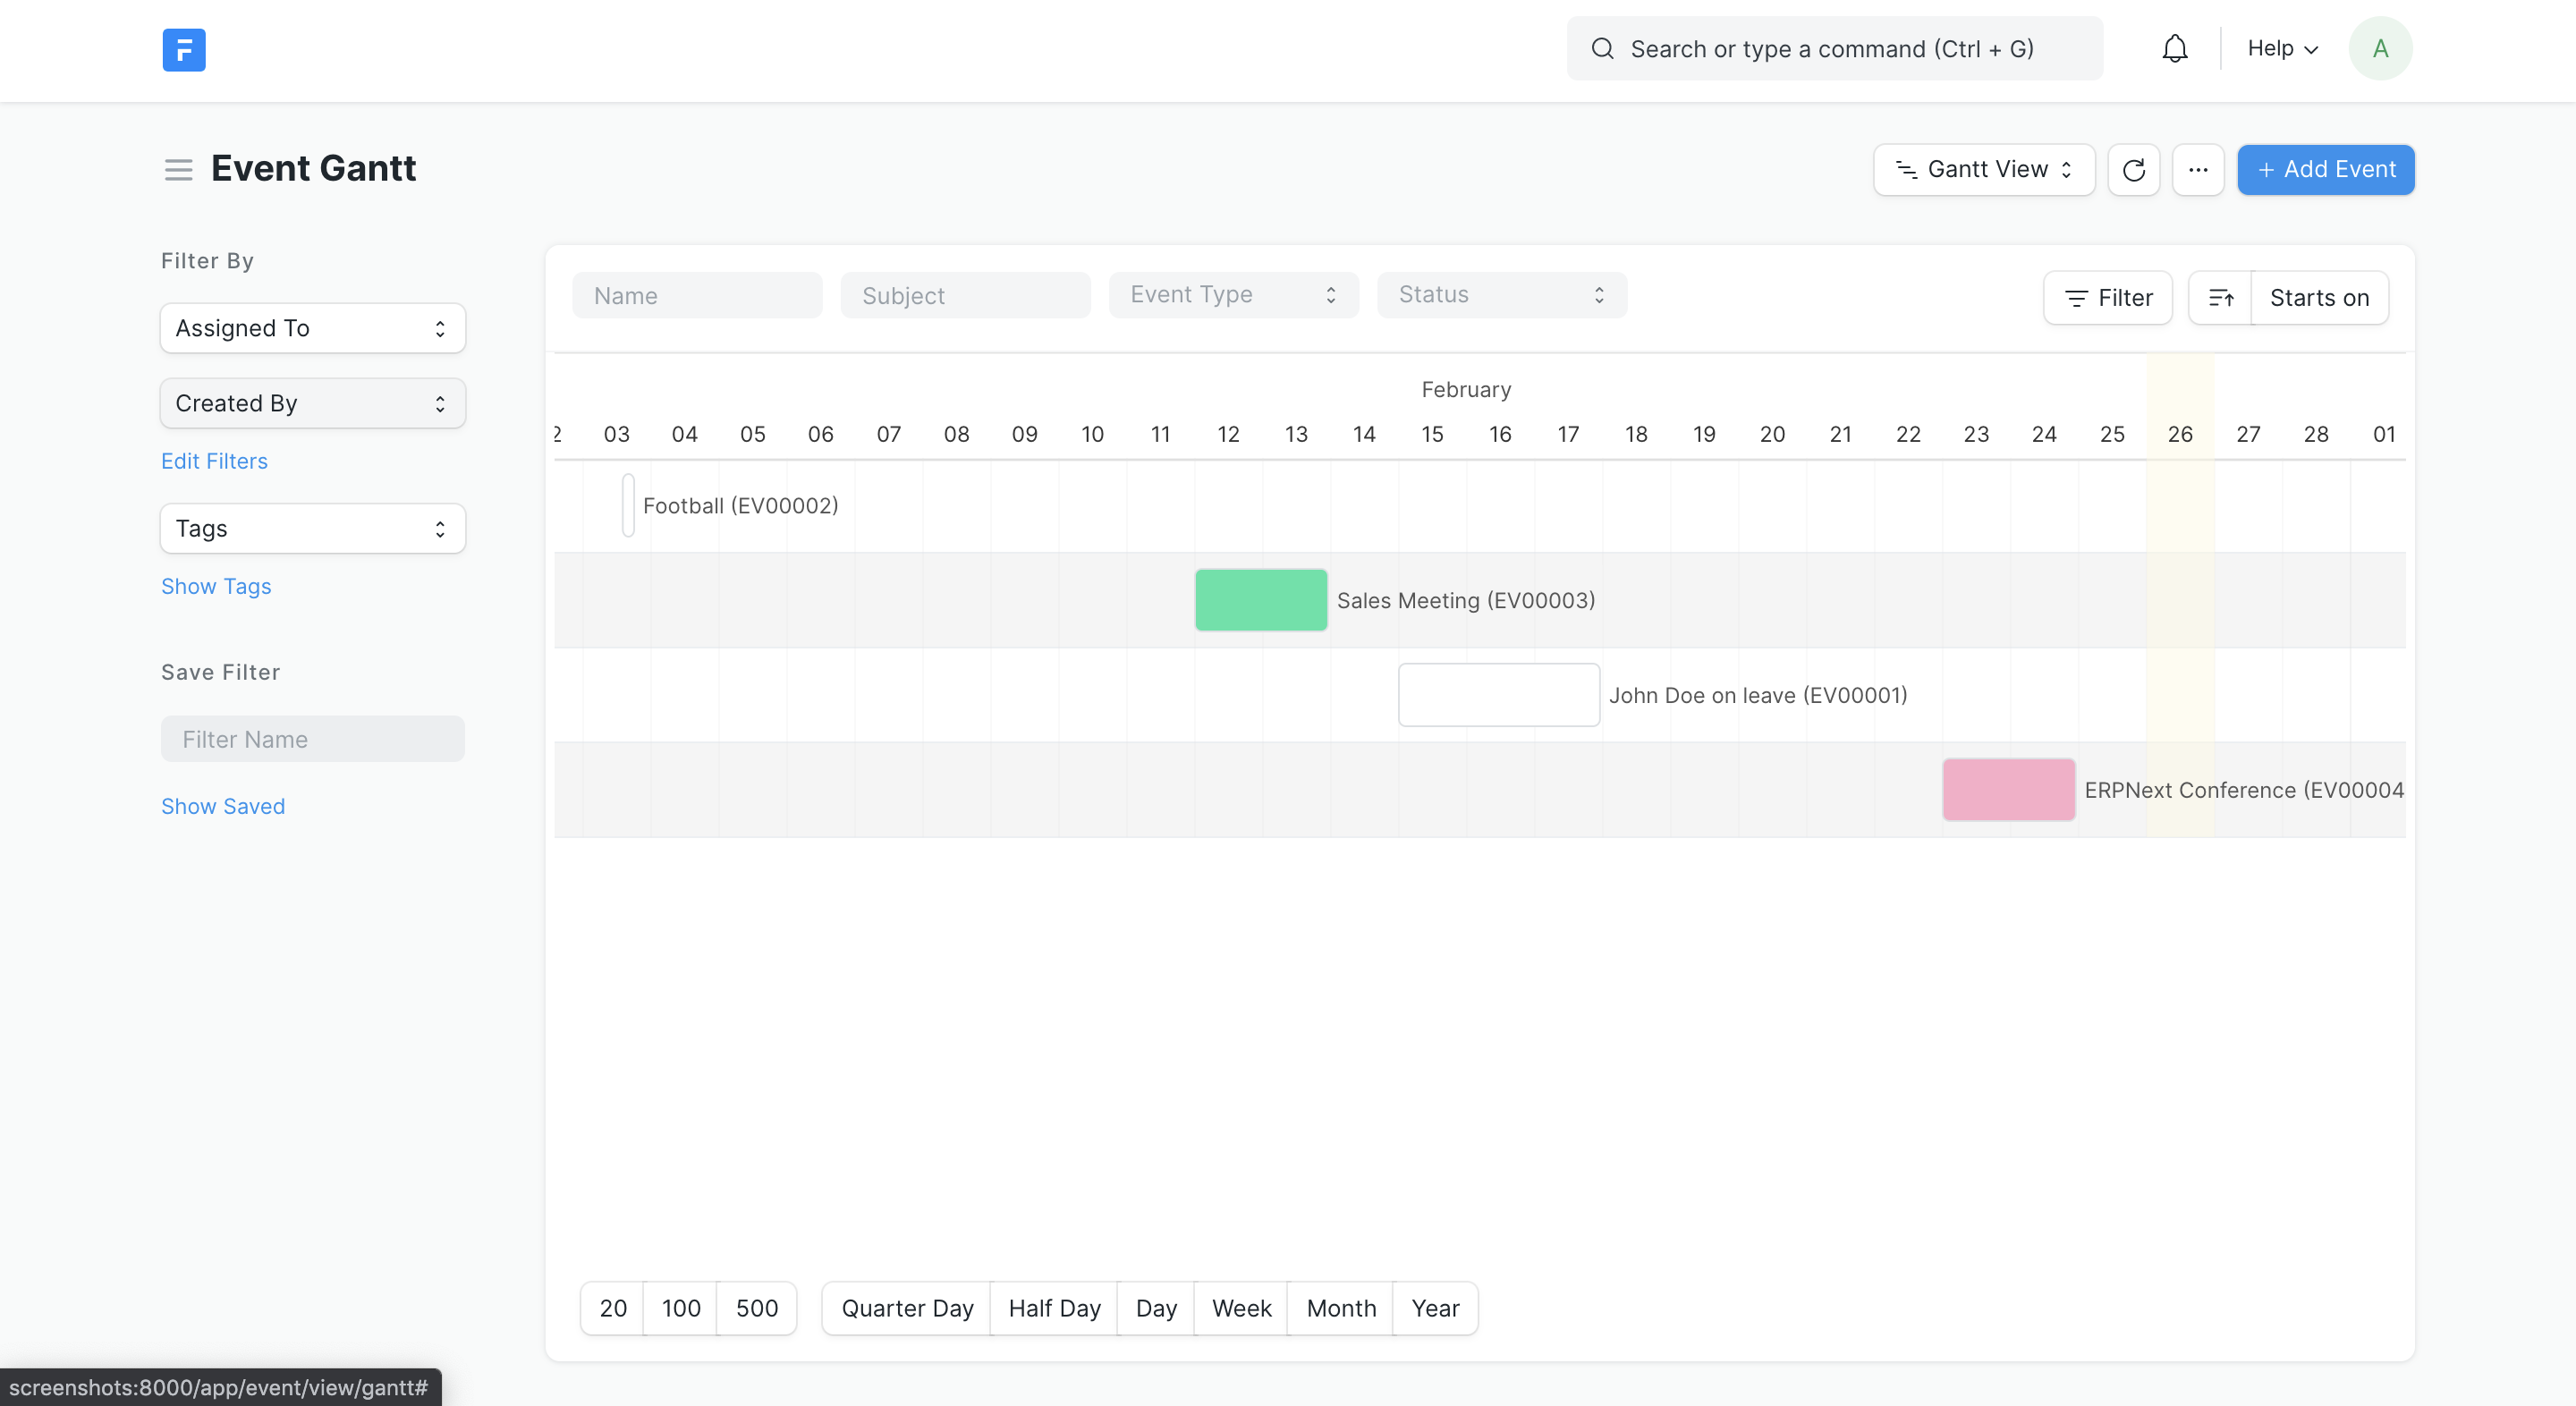Switch to the Month timescale
The image size is (2576, 1406).
point(1340,1308)
